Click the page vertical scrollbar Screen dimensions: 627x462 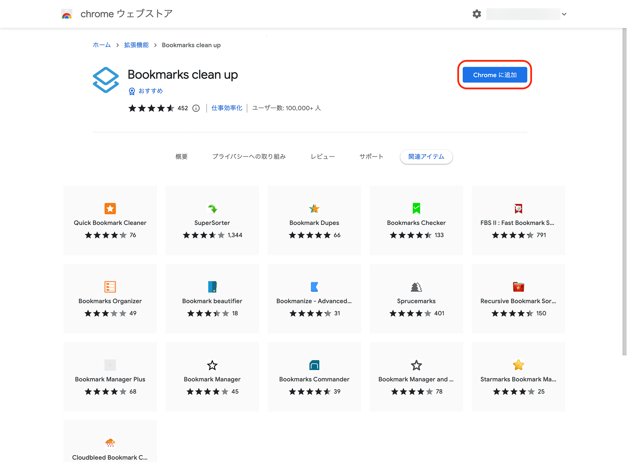point(624,191)
